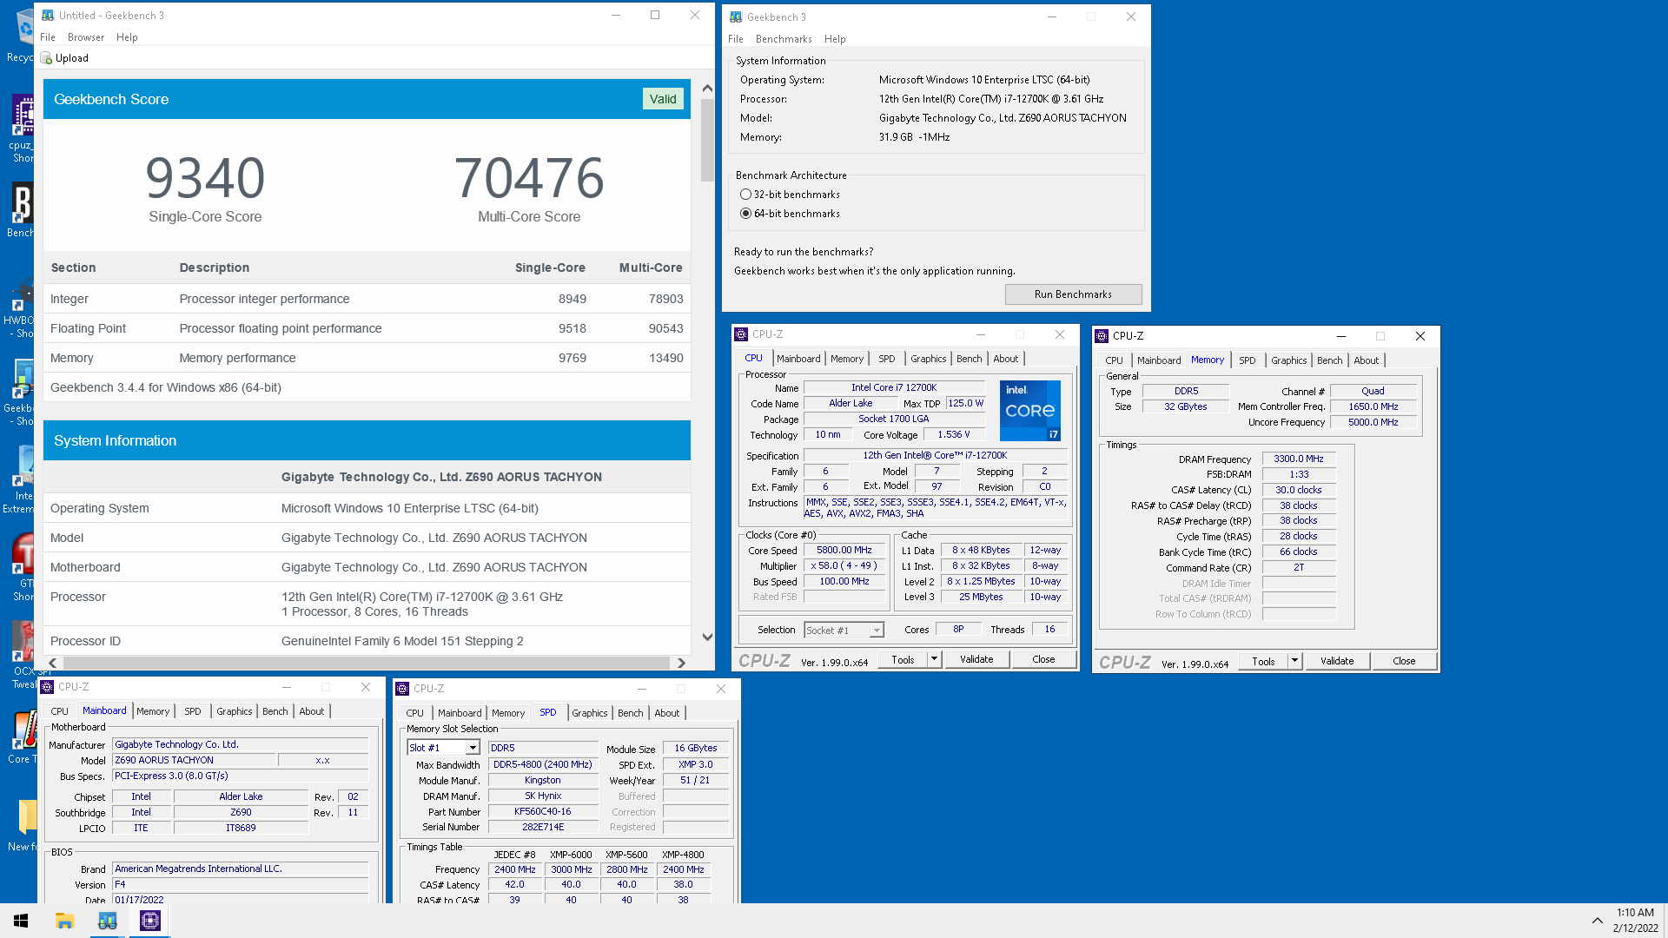Click the Uncore Frequency 5000.0 MHz value
Image resolution: width=1668 pixels, height=938 pixels.
[1373, 422]
